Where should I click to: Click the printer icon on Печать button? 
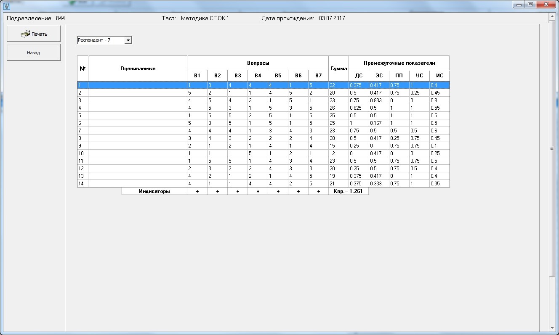coord(25,34)
